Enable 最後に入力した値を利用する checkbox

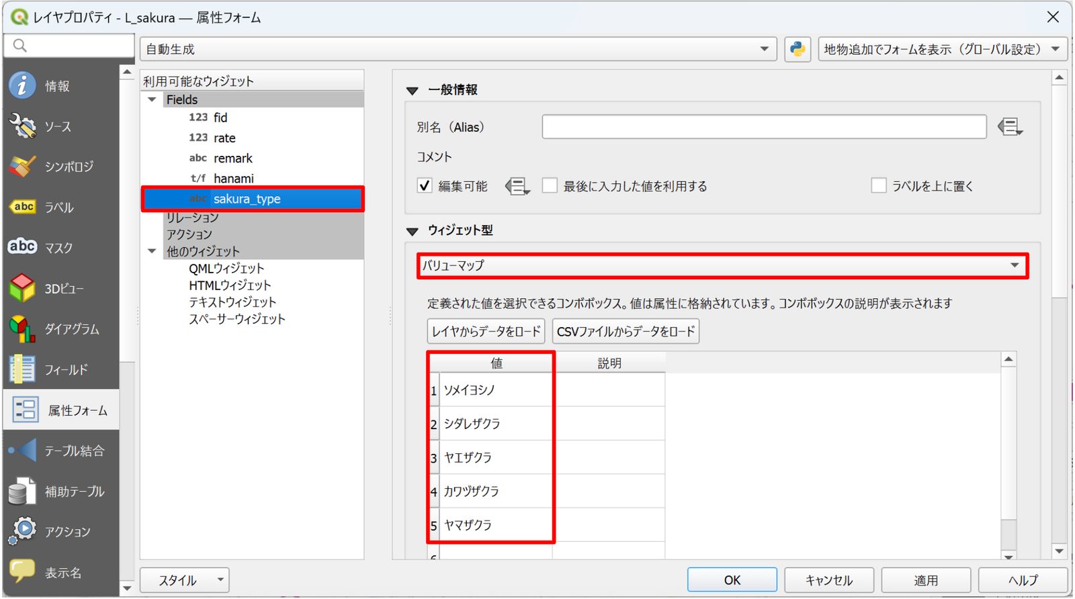point(550,186)
